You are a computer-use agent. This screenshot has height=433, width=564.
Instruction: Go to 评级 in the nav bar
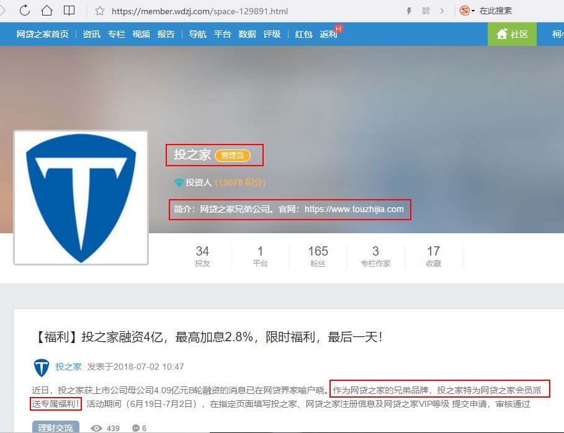[272, 34]
